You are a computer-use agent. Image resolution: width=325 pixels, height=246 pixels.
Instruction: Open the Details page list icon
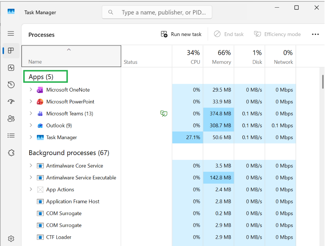[x=11, y=136]
